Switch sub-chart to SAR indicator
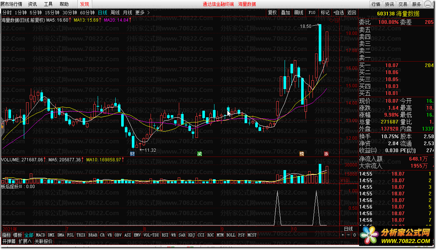The image size is (437, 250). point(182,235)
